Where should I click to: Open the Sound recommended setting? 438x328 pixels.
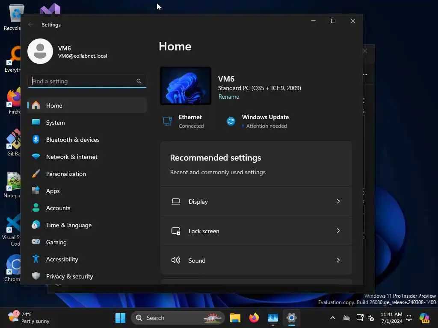point(256,260)
